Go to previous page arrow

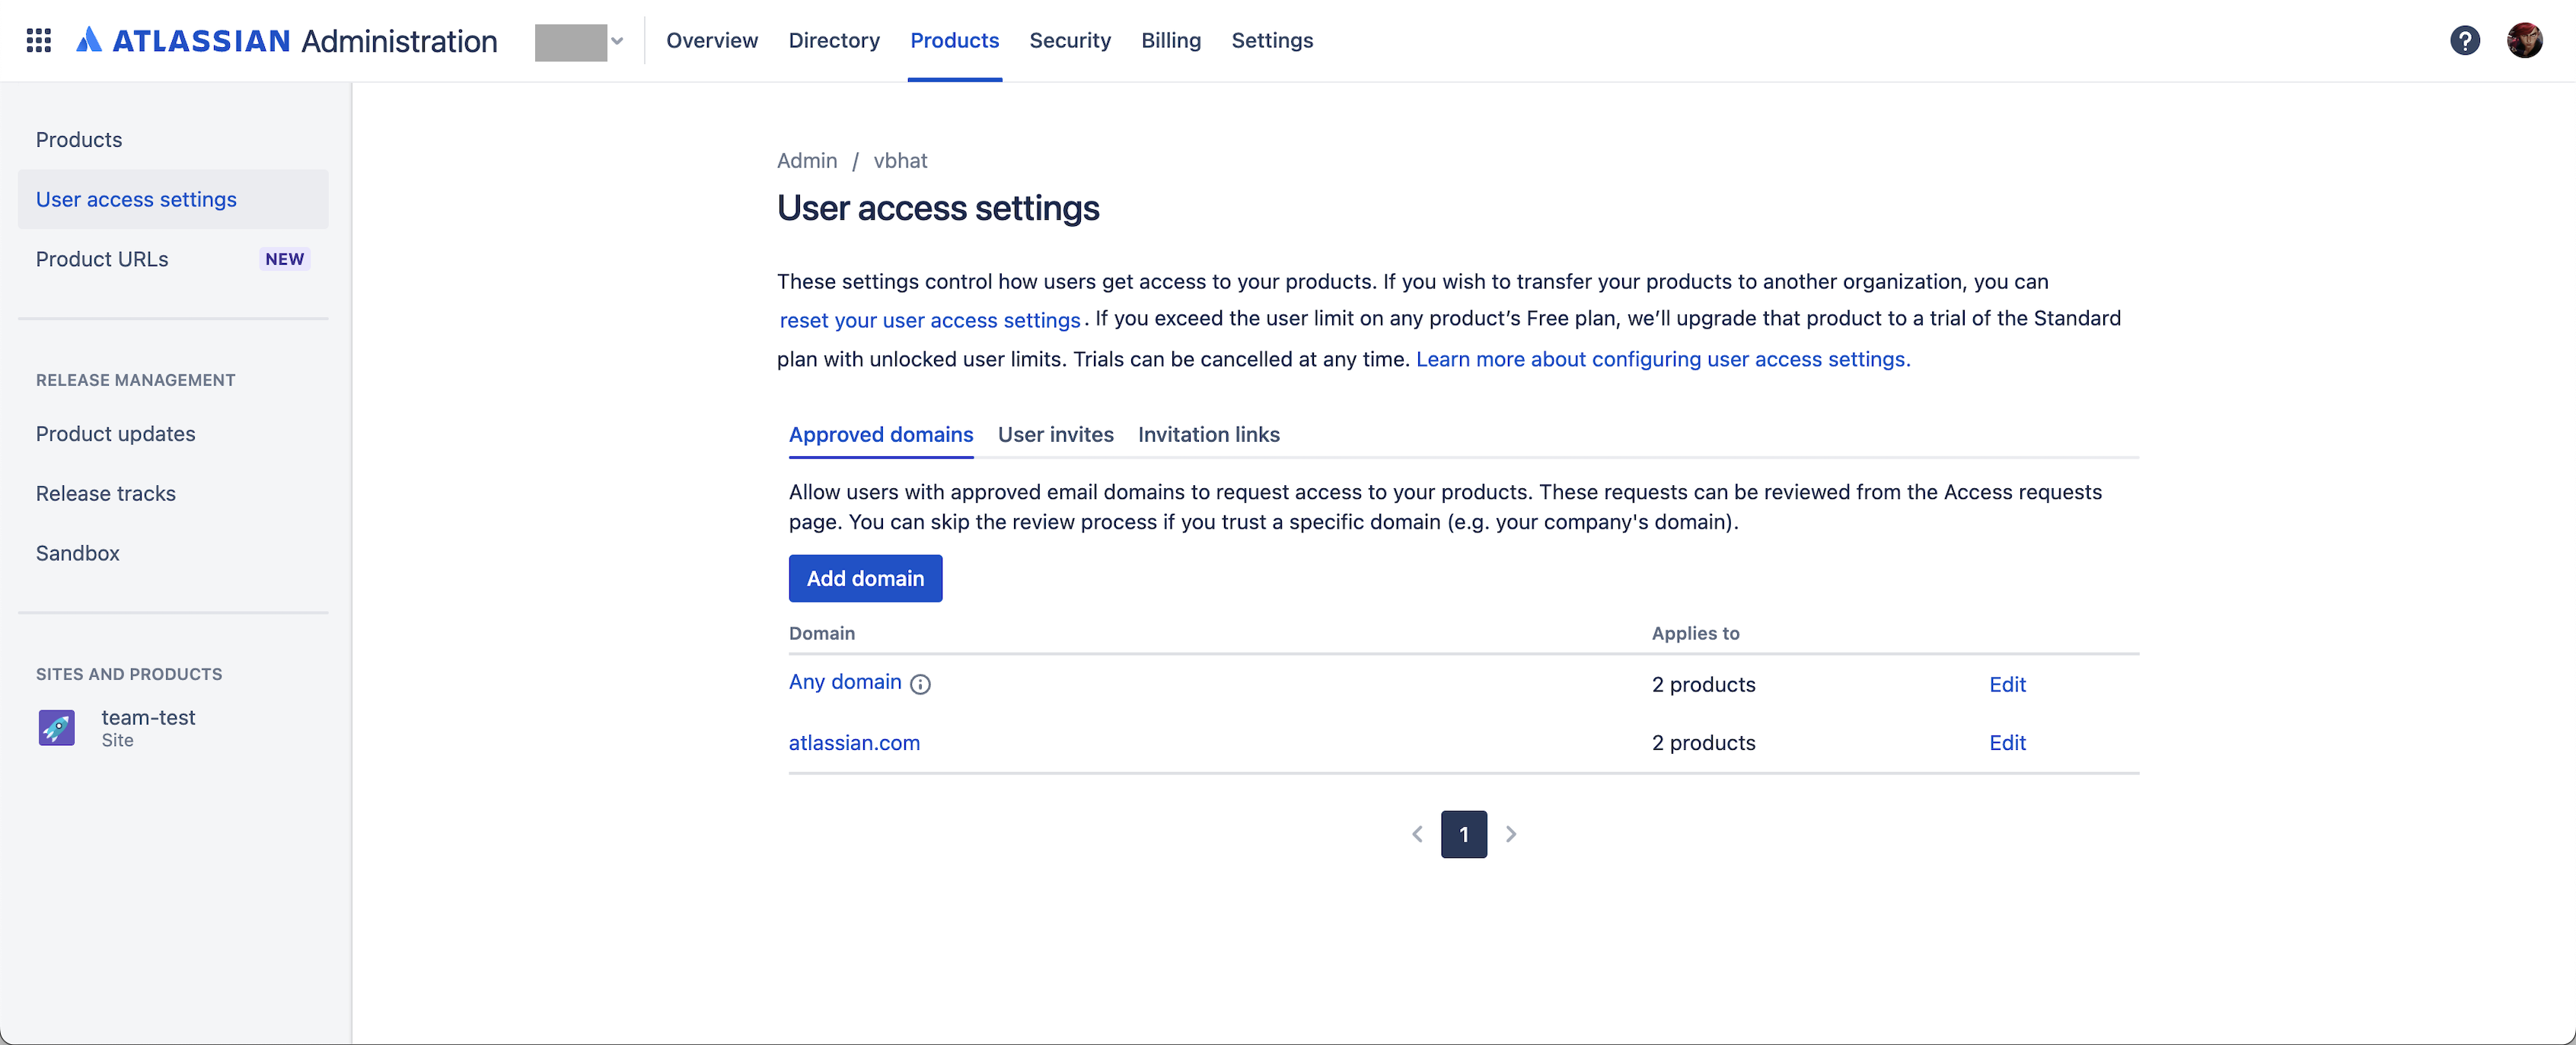tap(1417, 834)
